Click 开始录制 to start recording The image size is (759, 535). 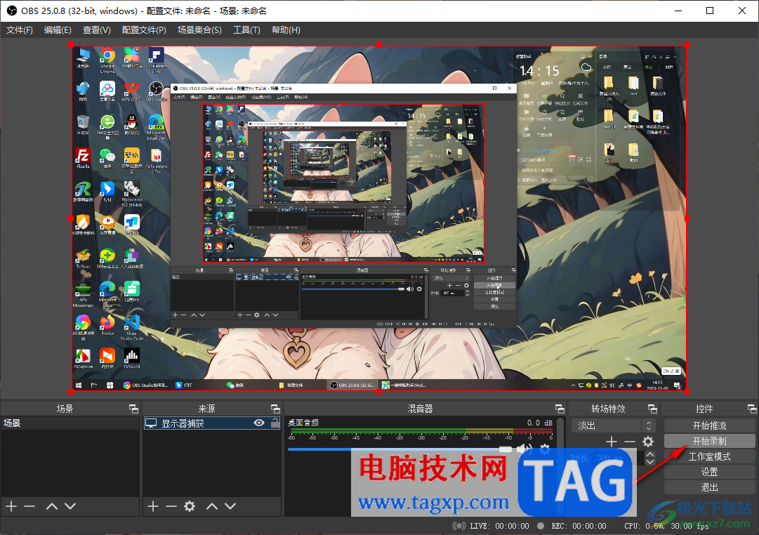tap(709, 442)
